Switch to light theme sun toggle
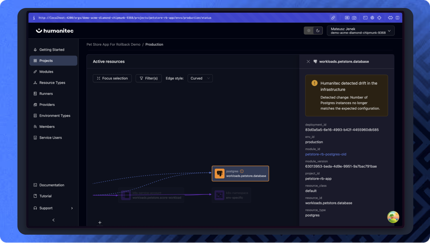The width and height of the screenshot is (430, 243). (x=309, y=31)
